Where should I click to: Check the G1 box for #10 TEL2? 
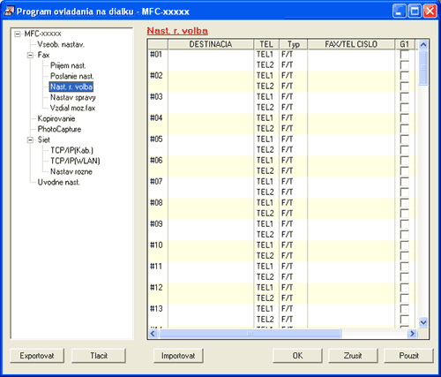[405, 256]
